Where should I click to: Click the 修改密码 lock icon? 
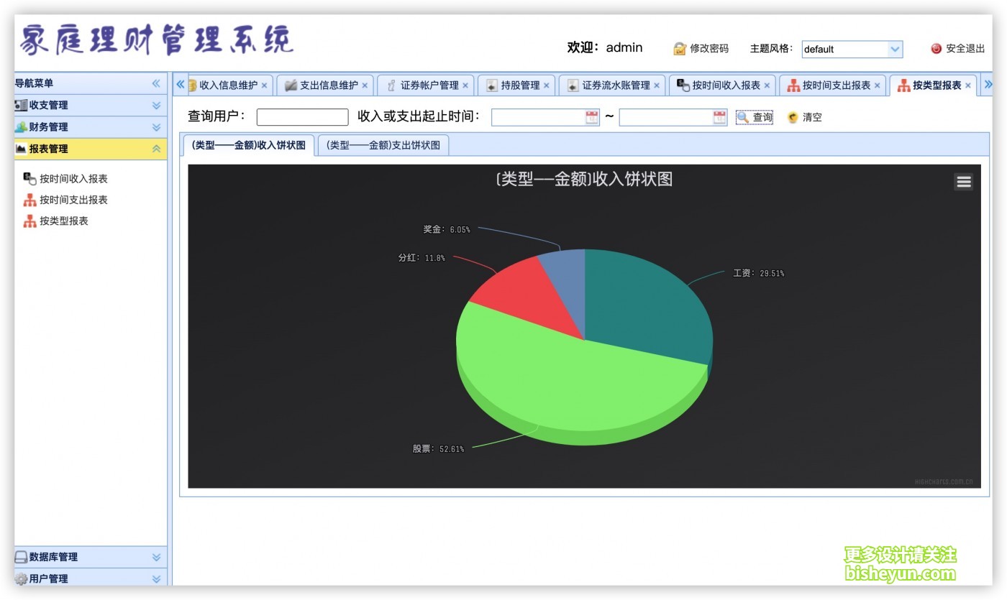pos(680,49)
